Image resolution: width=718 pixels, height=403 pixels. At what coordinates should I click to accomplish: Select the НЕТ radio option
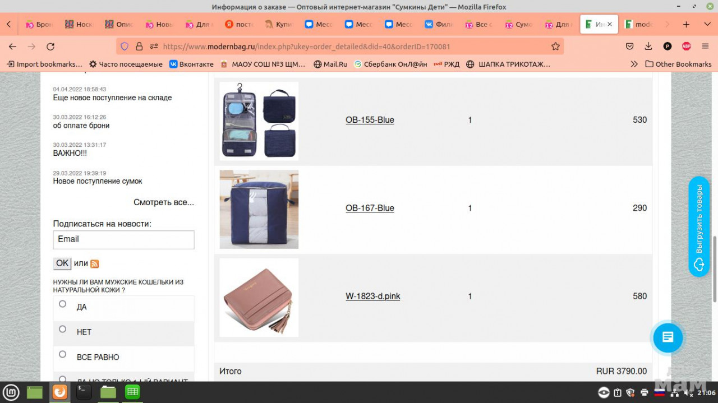(63, 329)
